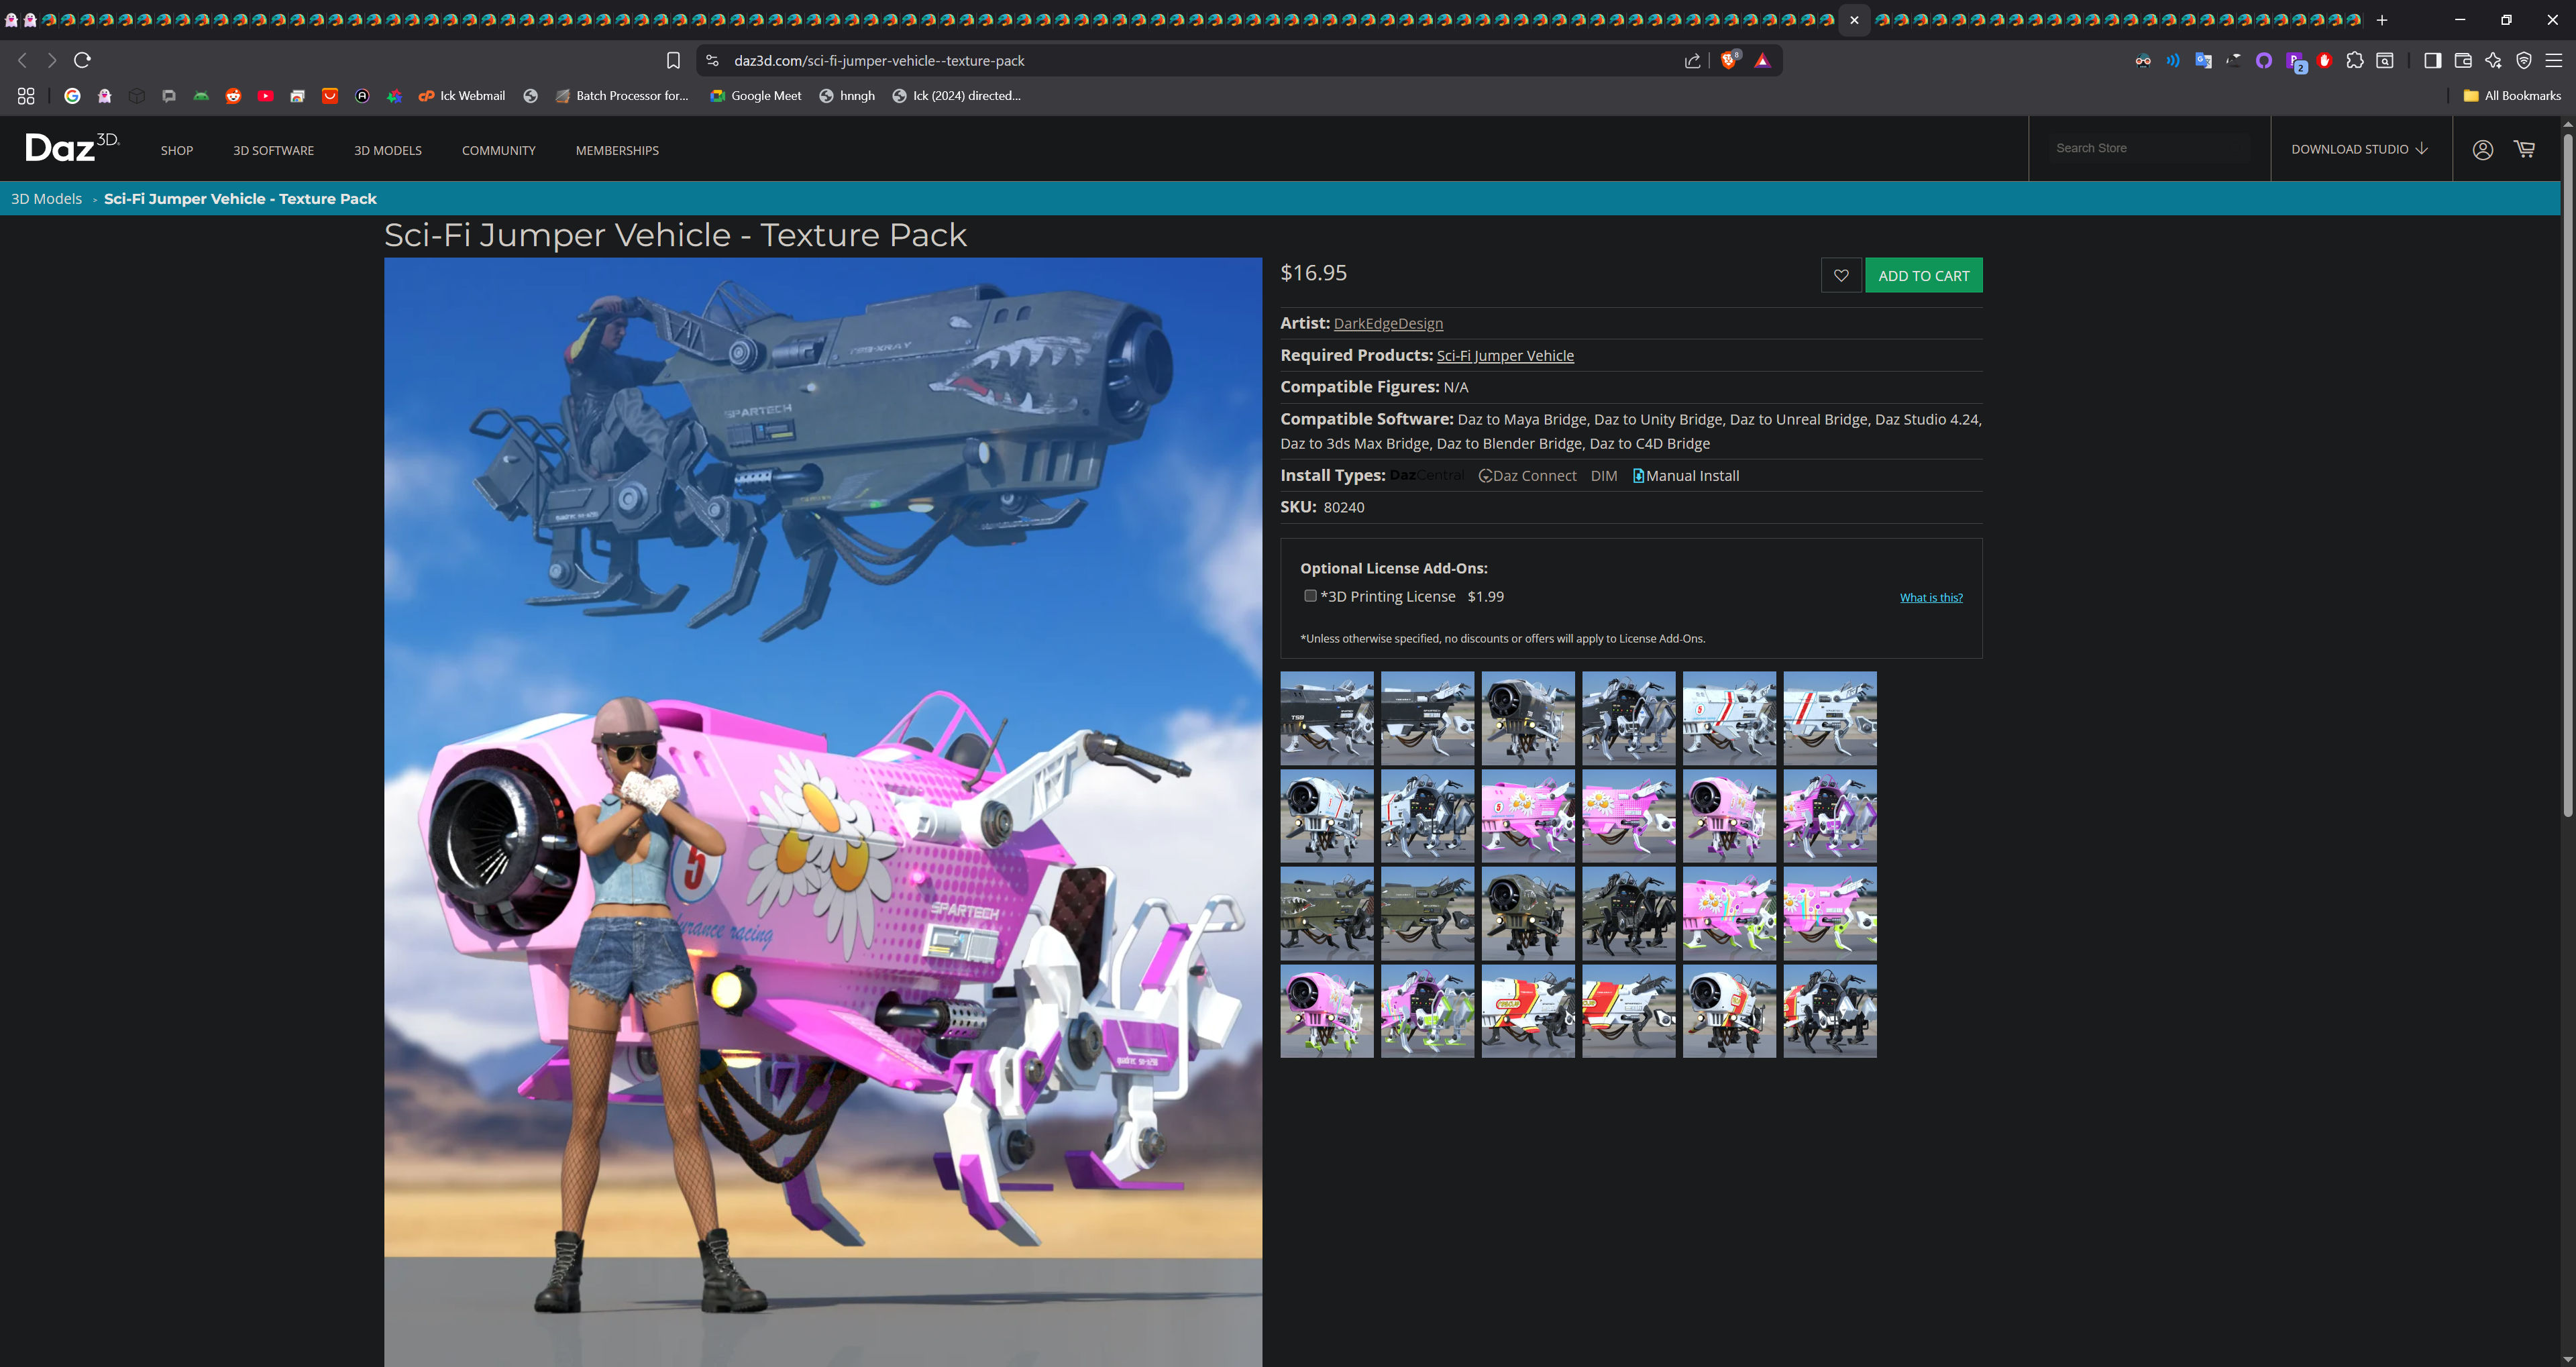This screenshot has width=2576, height=1367.
Task: Close the active browser tab
Action: coord(1854,20)
